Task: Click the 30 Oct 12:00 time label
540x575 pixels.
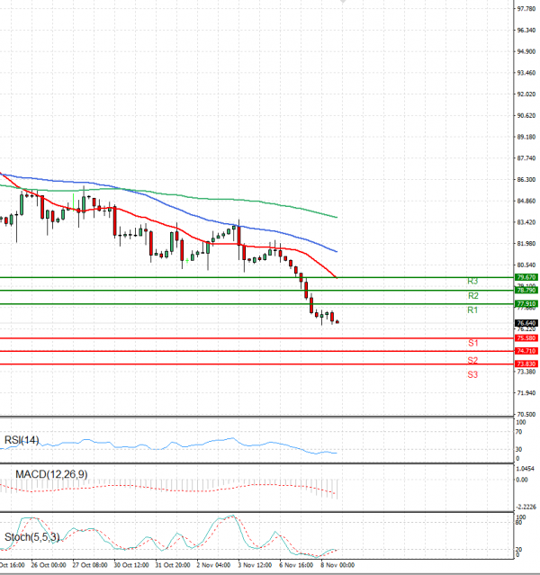Action: [x=131, y=565]
